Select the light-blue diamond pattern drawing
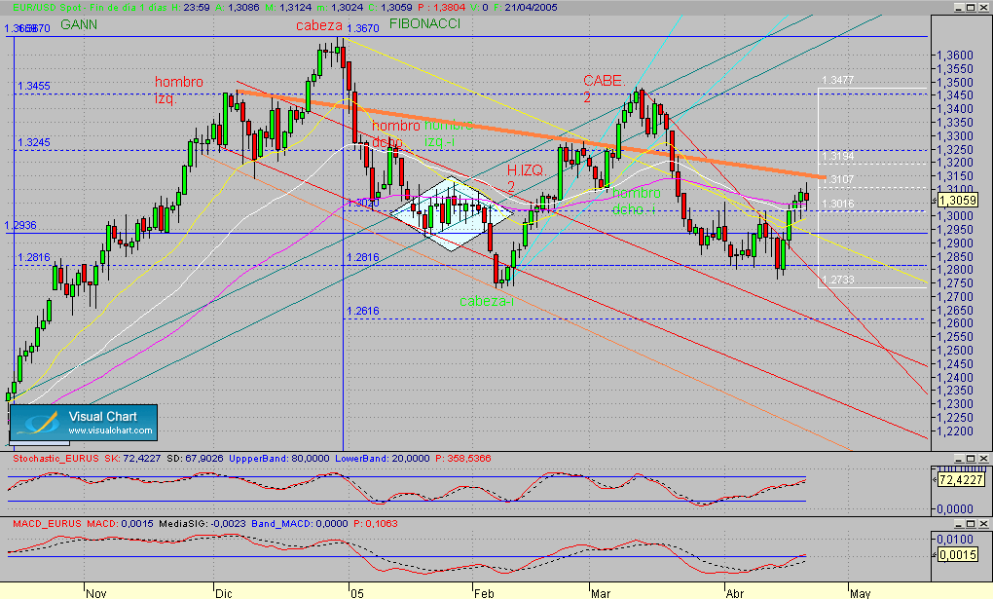Image resolution: width=993 pixels, height=599 pixels. 451,213
